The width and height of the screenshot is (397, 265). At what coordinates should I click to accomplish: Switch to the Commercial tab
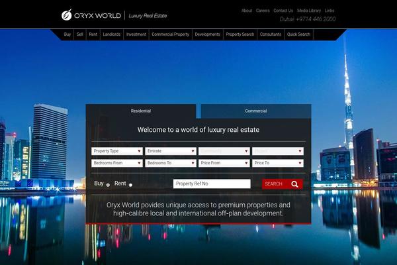[x=255, y=111]
